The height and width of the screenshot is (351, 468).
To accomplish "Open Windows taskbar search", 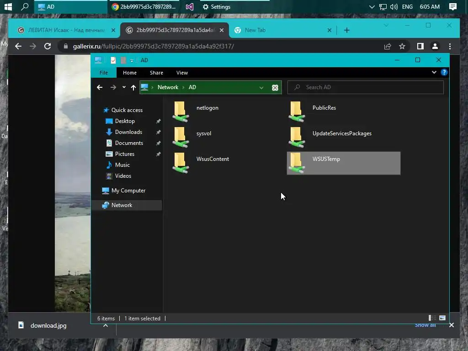I will [25, 6].
